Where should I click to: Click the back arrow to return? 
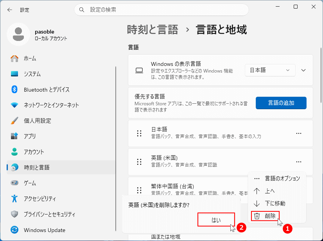point(9,10)
